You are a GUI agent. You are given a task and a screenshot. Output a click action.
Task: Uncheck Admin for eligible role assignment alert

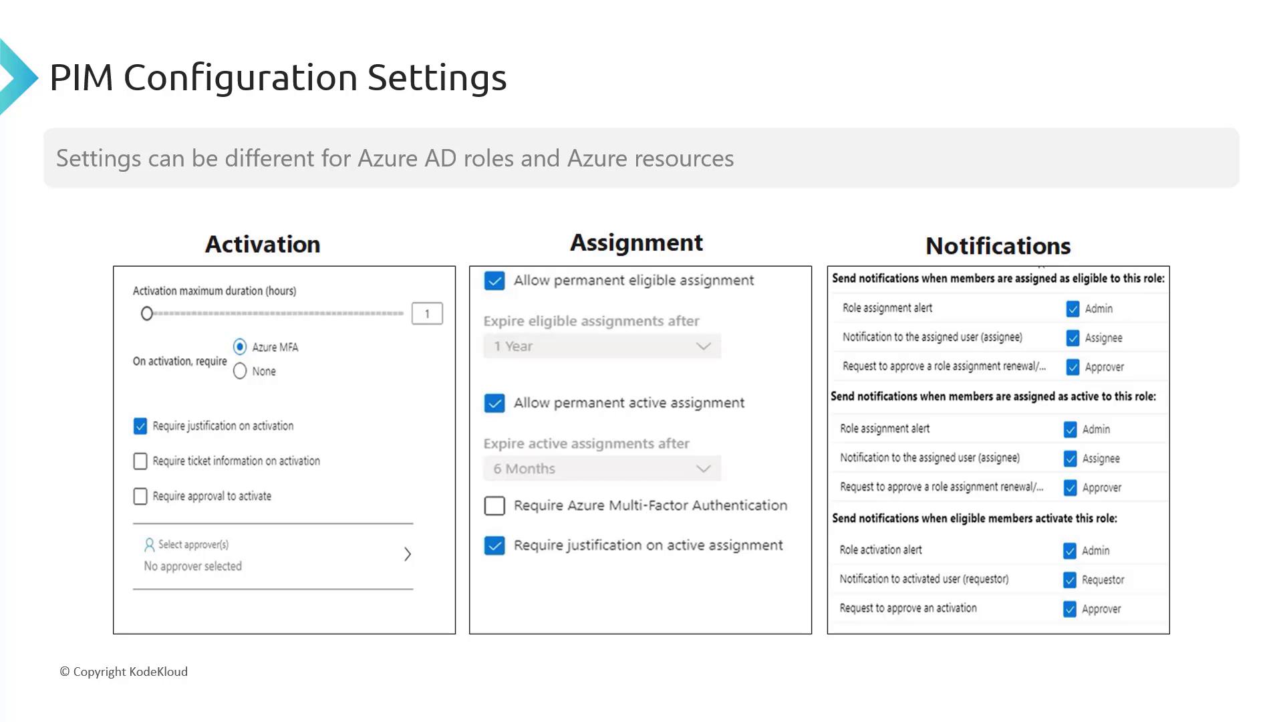[1073, 309]
